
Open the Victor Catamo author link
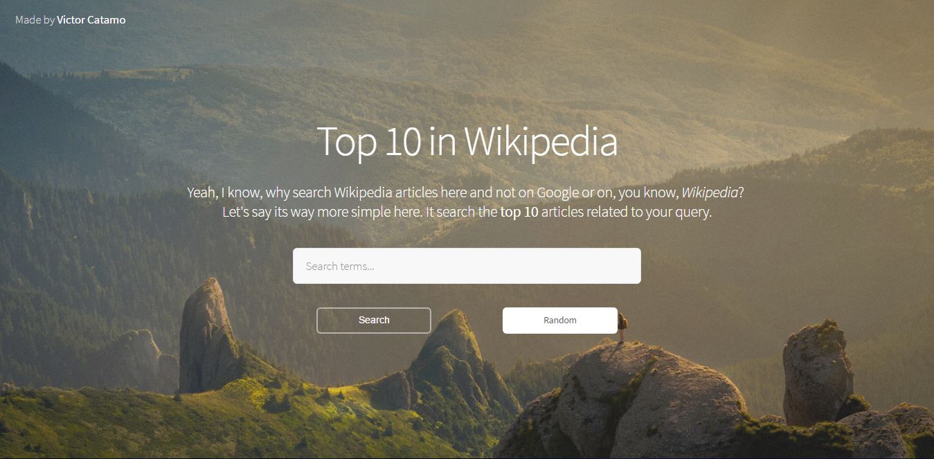pyautogui.click(x=91, y=20)
